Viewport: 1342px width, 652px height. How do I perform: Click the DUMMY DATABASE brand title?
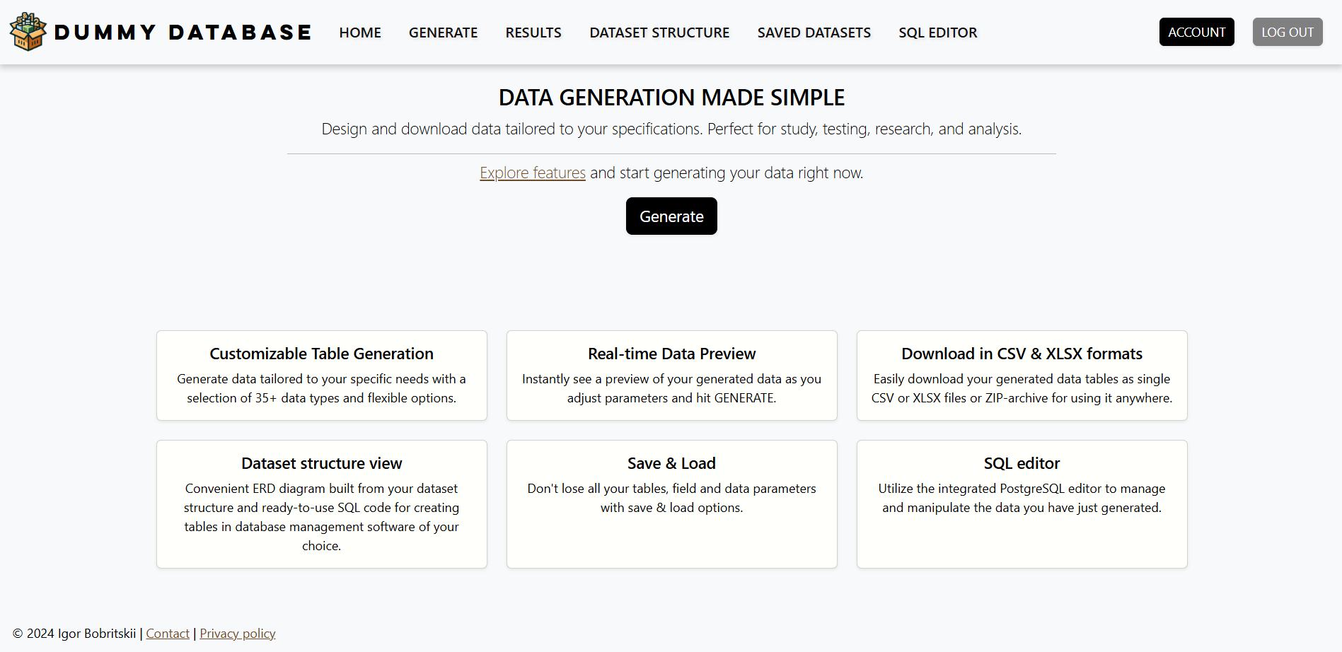(183, 33)
